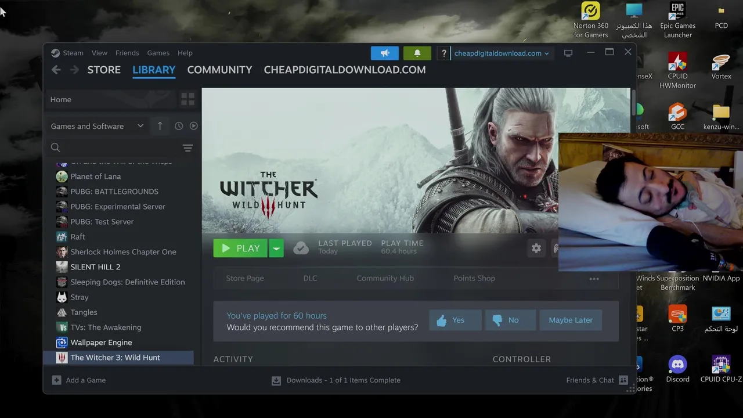Click the library search magnifier icon
This screenshot has width=743, height=418.
pos(55,147)
